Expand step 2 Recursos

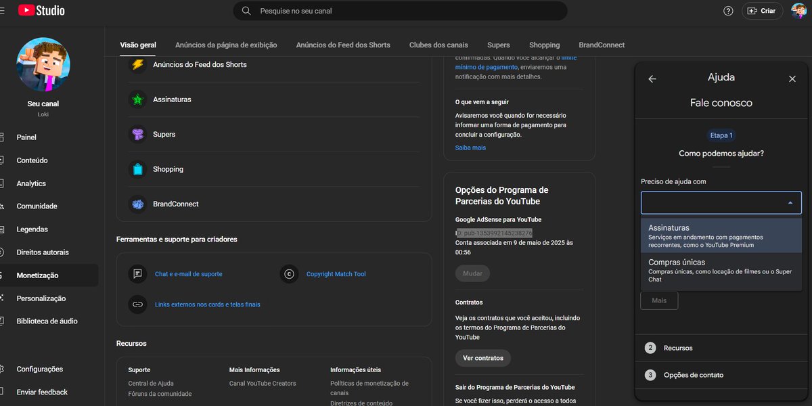721,348
